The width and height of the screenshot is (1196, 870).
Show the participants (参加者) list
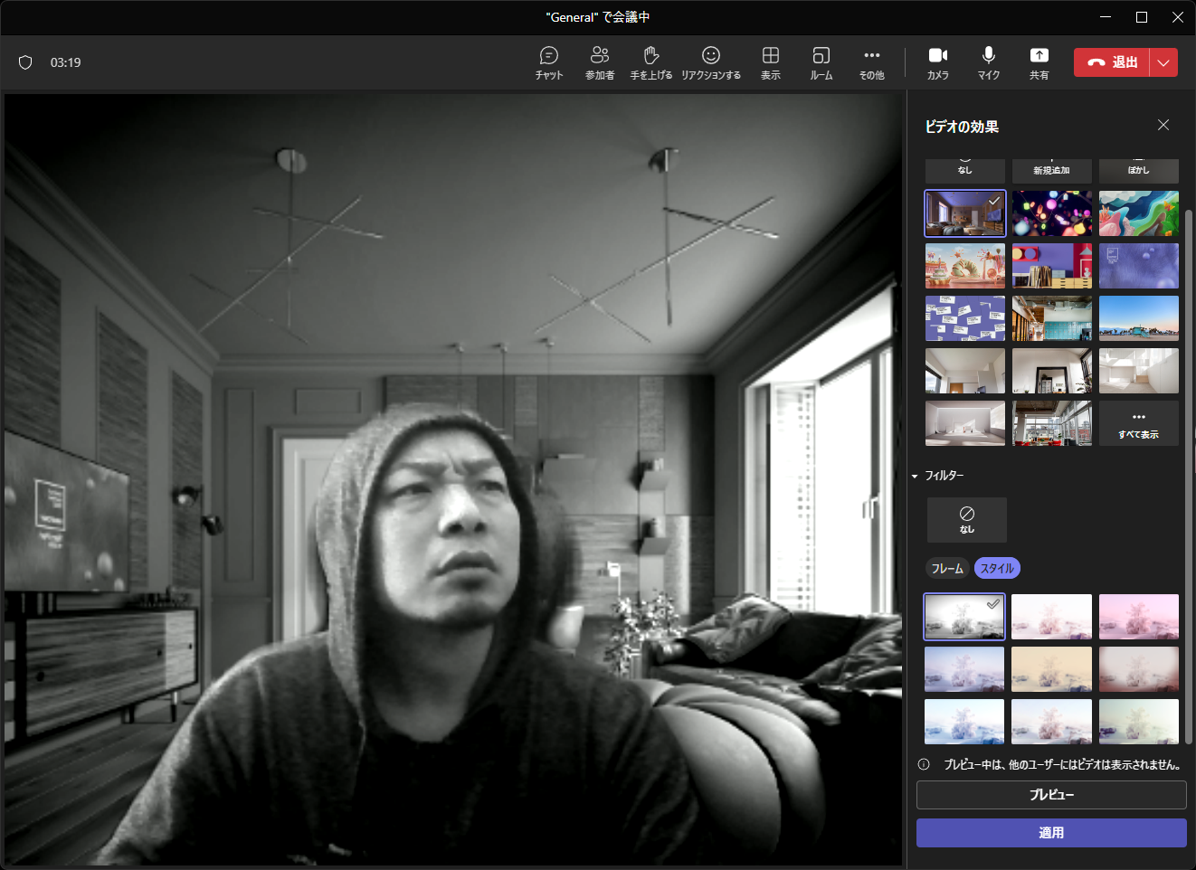coord(599,62)
